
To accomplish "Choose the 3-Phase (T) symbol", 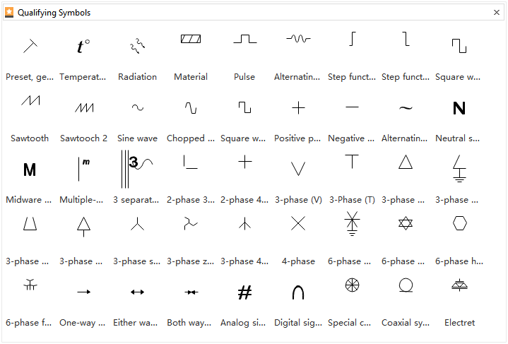I will [352, 162].
